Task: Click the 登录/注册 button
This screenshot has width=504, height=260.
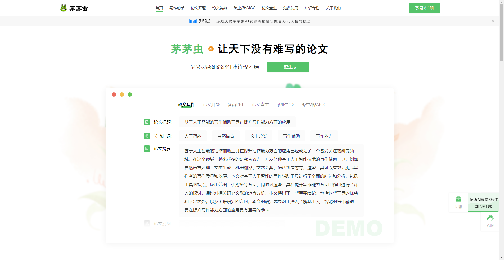Action: (x=425, y=8)
